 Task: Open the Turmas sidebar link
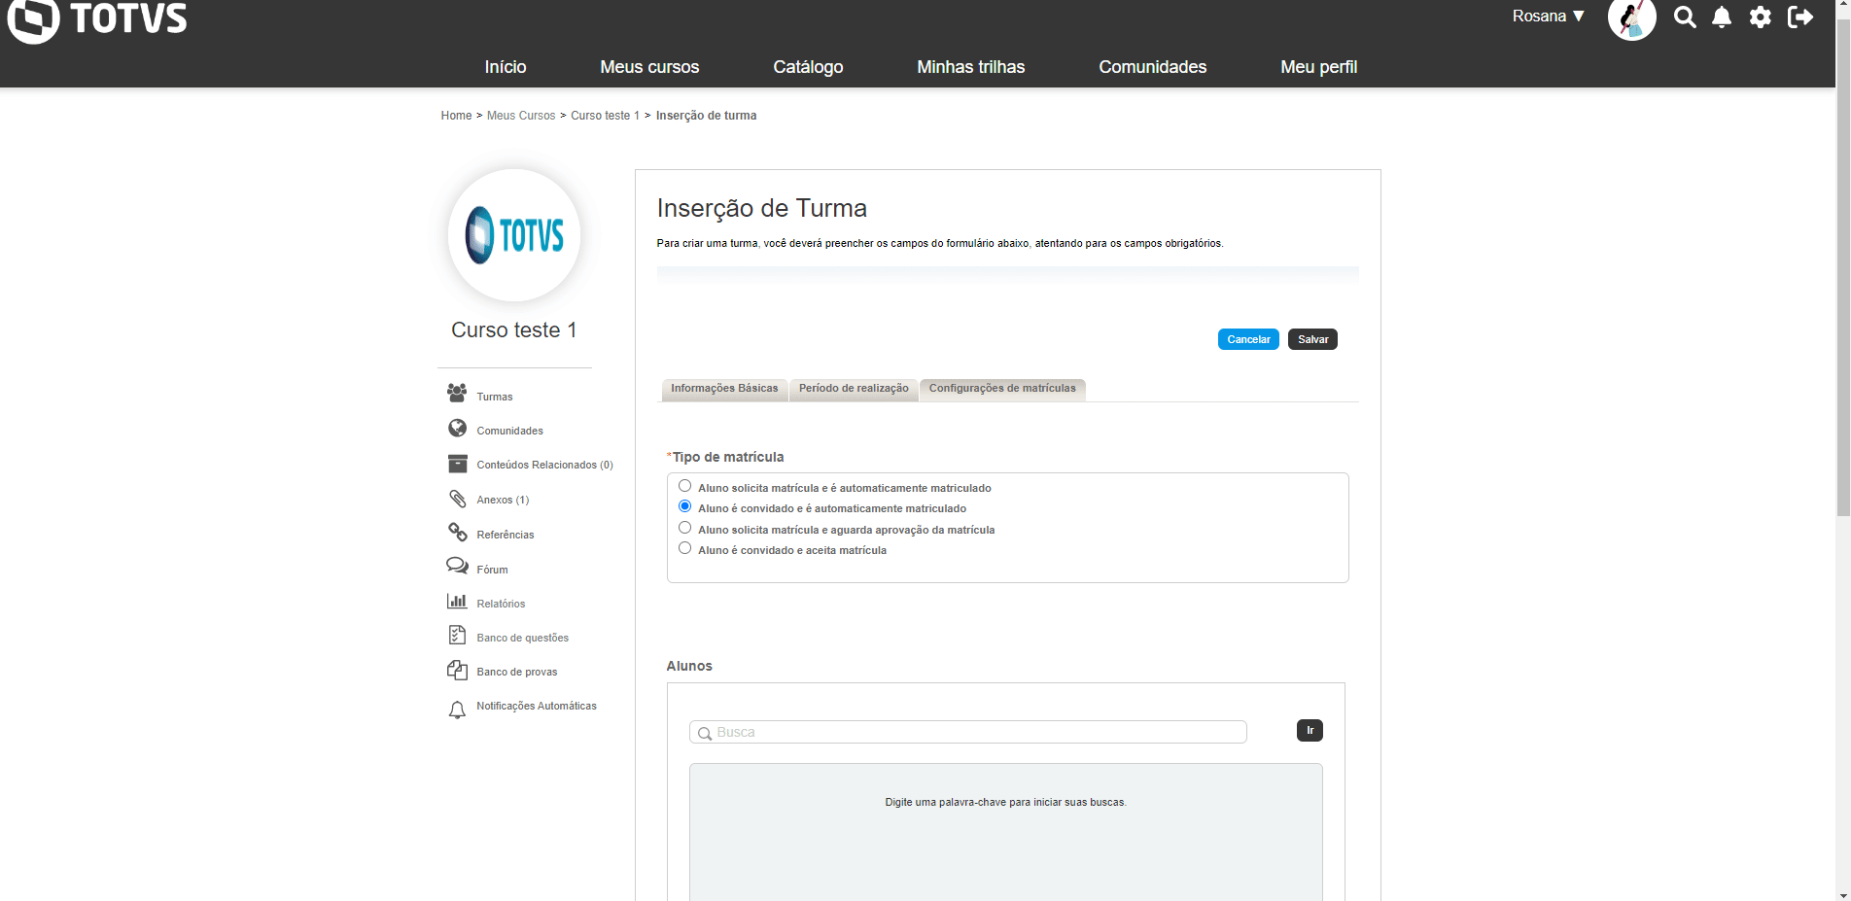[x=495, y=397]
